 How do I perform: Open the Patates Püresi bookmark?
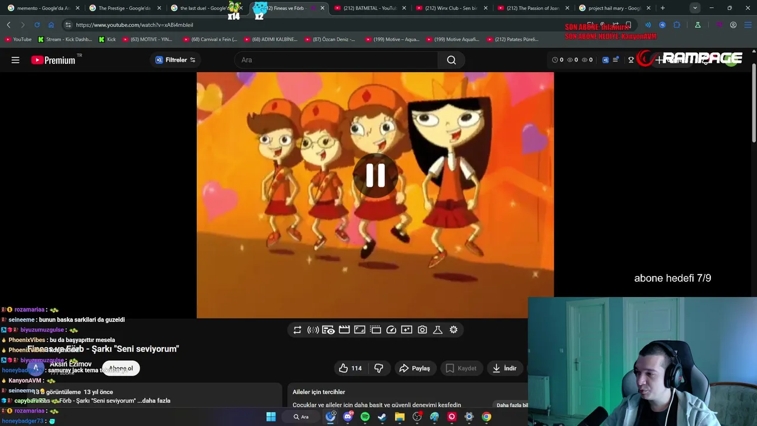coord(513,39)
